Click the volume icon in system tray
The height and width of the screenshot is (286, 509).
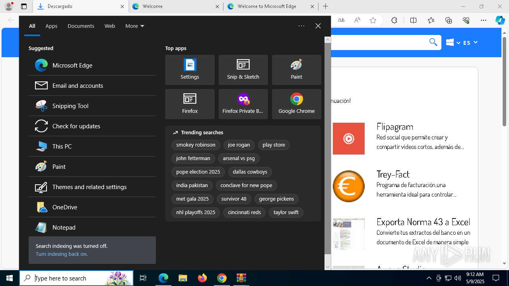457,278
